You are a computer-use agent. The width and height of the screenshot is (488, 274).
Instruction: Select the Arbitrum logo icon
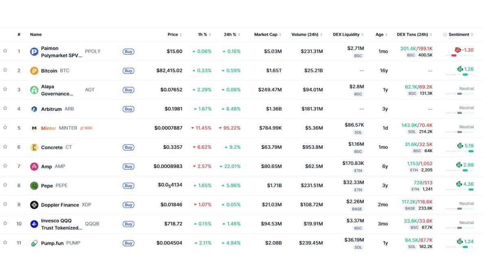34,109
